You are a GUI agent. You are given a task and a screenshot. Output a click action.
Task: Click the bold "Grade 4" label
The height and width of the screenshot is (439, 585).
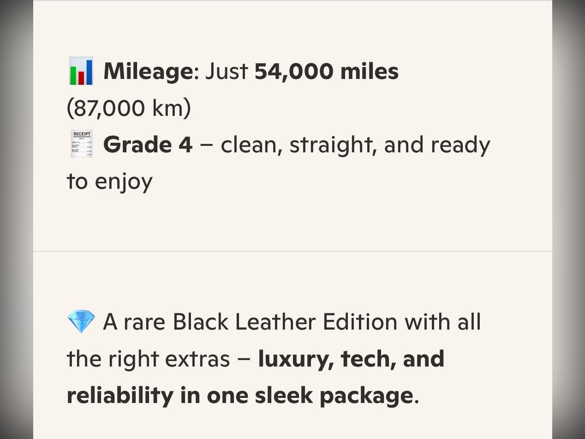coord(148,144)
